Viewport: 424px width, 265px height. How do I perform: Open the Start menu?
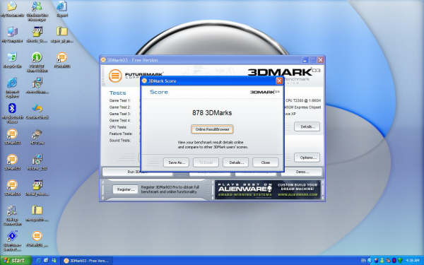pos(16,261)
